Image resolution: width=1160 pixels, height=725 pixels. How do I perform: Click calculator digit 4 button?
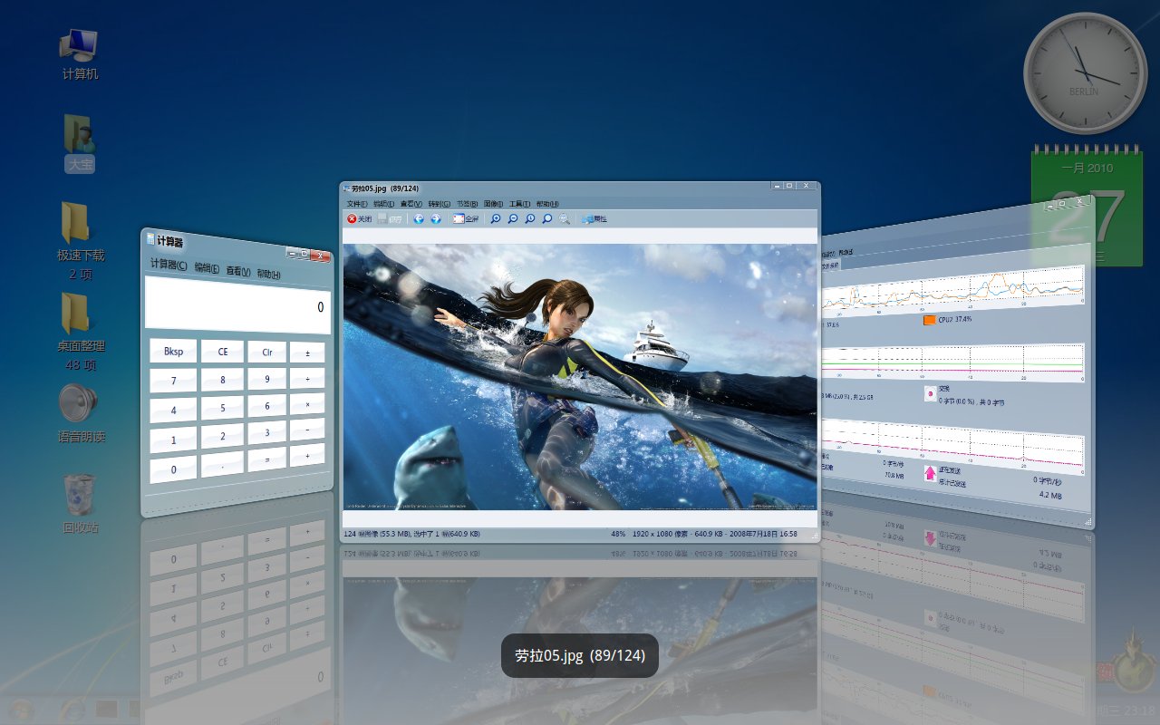pos(173,411)
